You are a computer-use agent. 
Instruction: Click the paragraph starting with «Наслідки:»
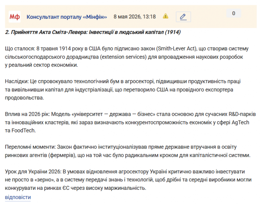123,90
